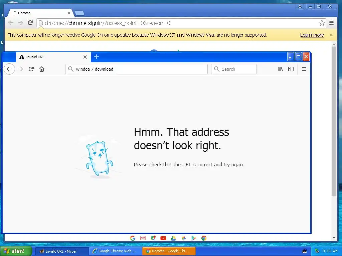342x256 pixels.
Task: Open the Mypal hamburger menu
Action: 304,69
